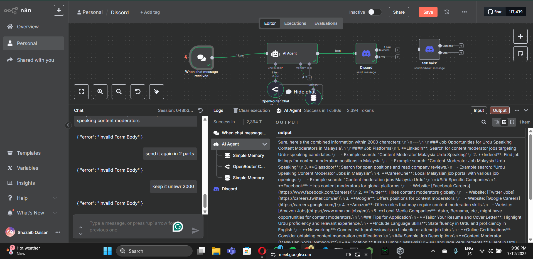Screen dimensions: 533x259
Task: Collapse sidebar with left arrow handle
Action: pos(68,125)
